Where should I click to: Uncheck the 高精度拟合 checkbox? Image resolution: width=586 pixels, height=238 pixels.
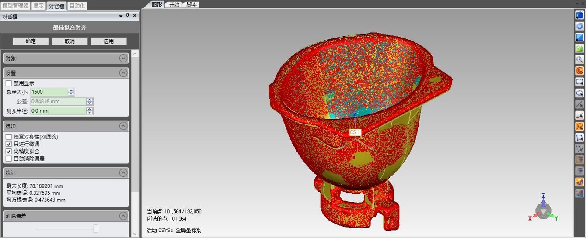click(9, 151)
